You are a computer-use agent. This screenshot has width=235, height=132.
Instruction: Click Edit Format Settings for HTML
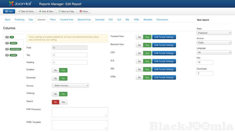click(164, 77)
